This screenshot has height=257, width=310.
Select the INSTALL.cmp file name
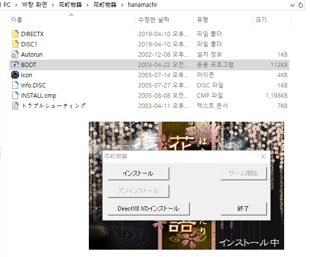[39, 96]
